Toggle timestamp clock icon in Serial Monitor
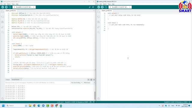 click(x=91, y=80)
